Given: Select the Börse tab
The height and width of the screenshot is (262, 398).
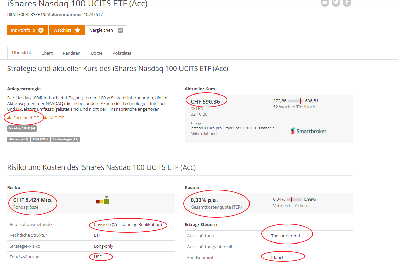Looking at the screenshot, I should point(97,53).
